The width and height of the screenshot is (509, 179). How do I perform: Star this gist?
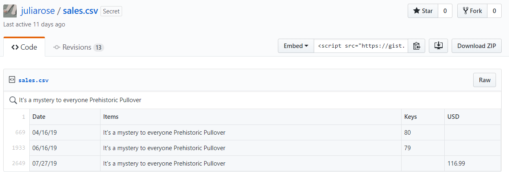(x=423, y=11)
